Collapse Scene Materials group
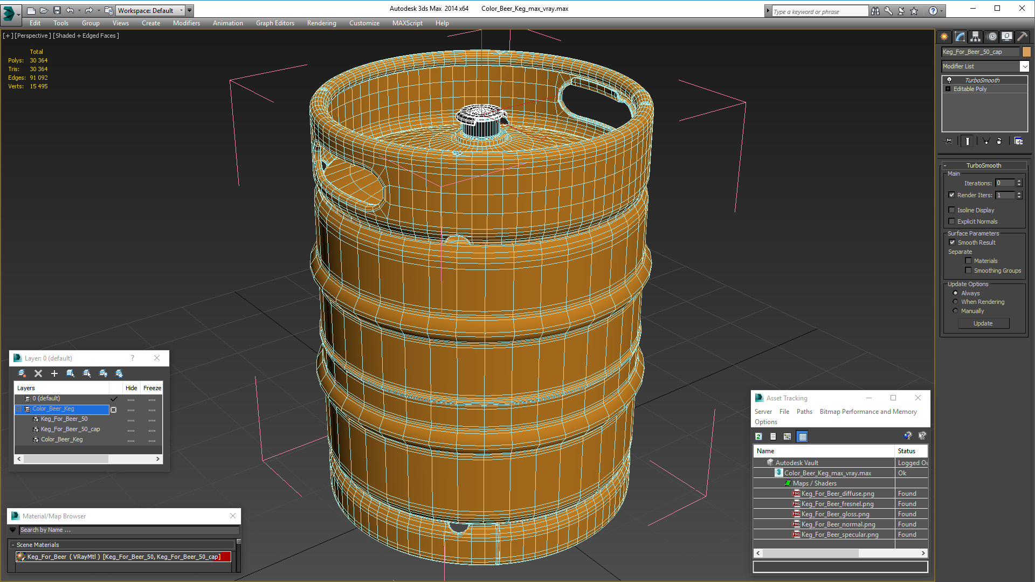The height and width of the screenshot is (582, 1035). 13,545
